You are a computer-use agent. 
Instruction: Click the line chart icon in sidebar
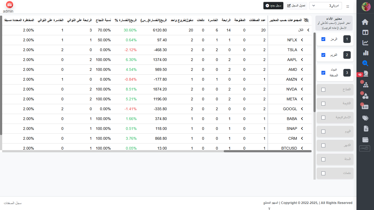(365, 43)
